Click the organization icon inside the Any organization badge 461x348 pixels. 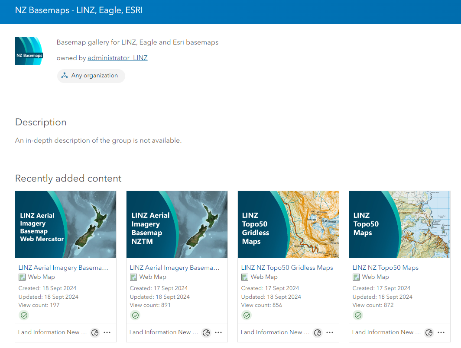coord(65,75)
